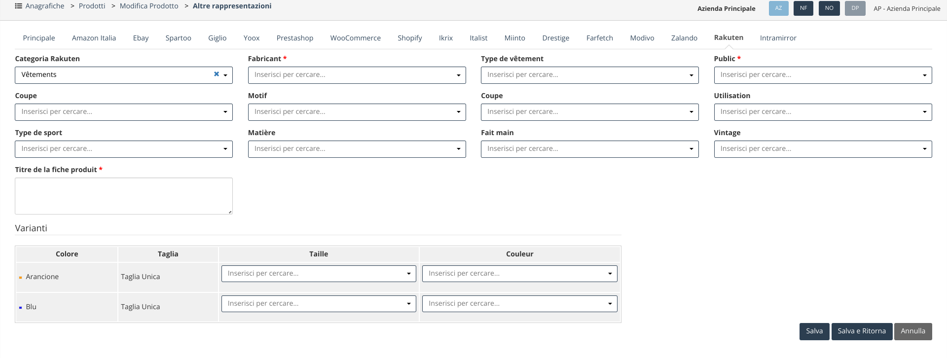Click the Colore column header

pyautogui.click(x=67, y=254)
